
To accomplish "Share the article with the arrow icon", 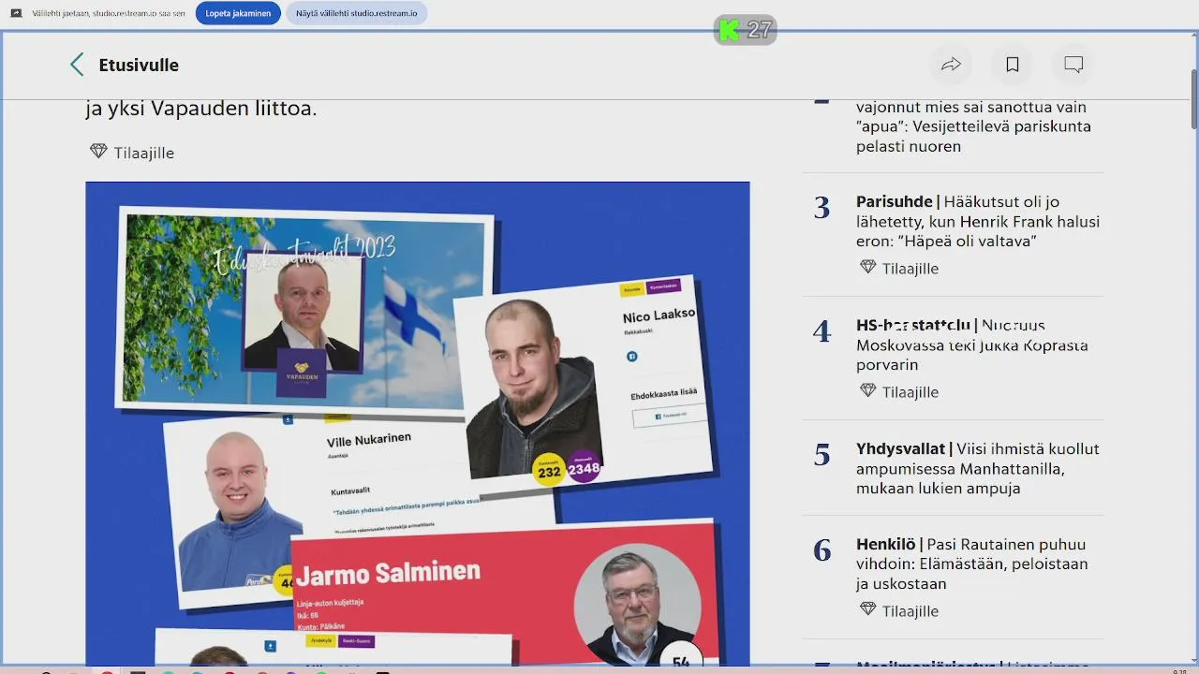I will tap(952, 65).
